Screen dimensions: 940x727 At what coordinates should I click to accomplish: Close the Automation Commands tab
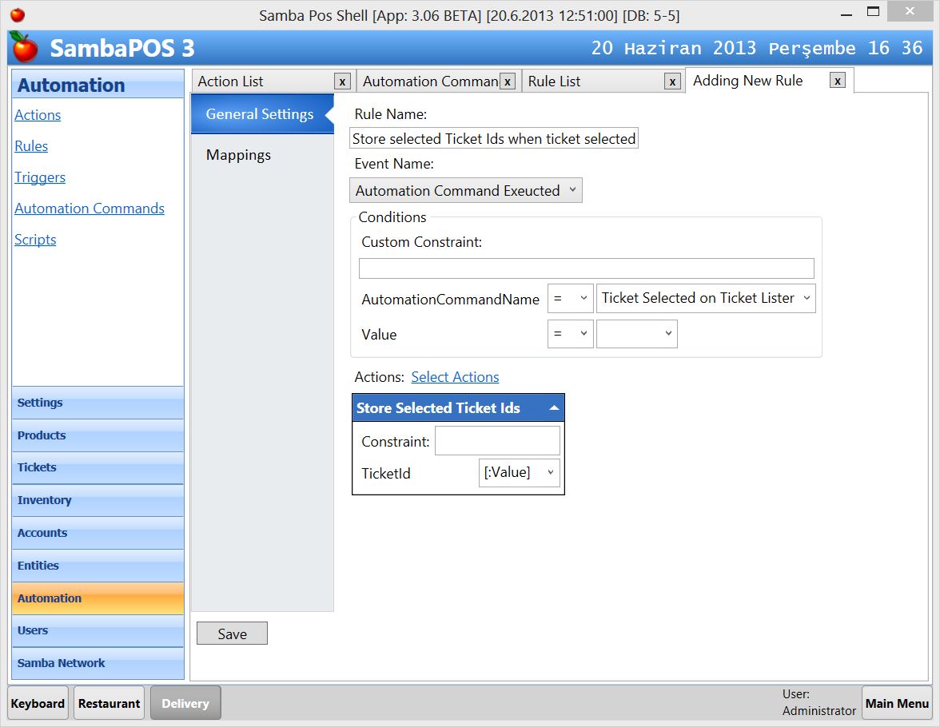point(507,81)
